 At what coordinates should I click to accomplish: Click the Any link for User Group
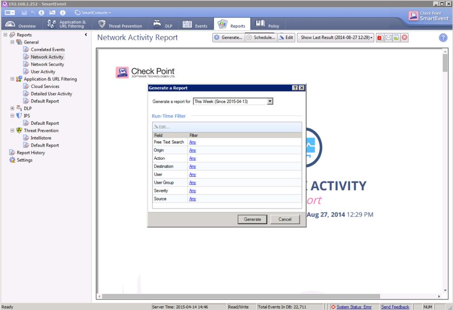pyautogui.click(x=193, y=183)
